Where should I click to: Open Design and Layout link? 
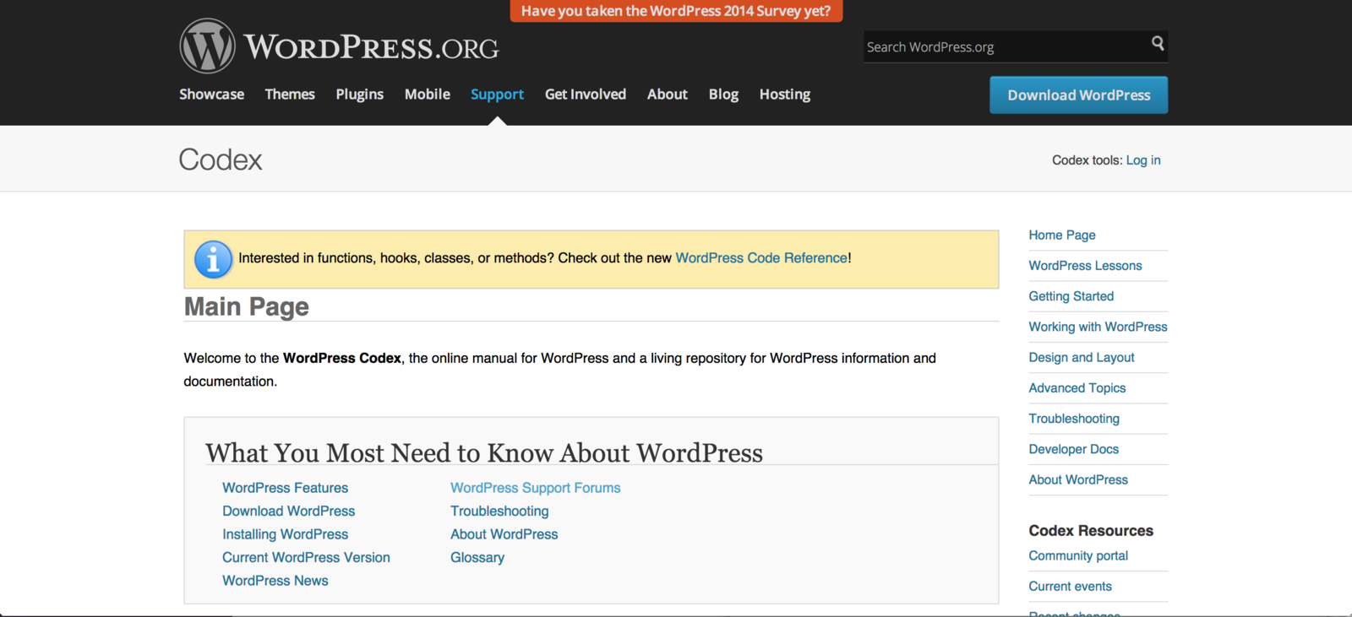click(1081, 358)
